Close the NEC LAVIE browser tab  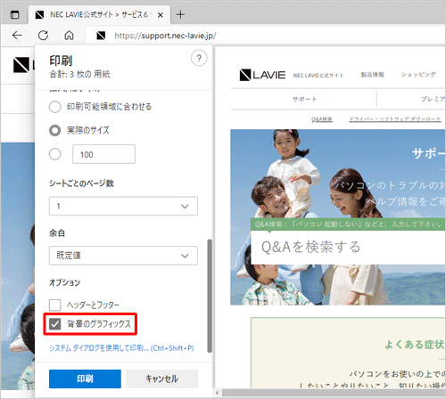pos(161,15)
